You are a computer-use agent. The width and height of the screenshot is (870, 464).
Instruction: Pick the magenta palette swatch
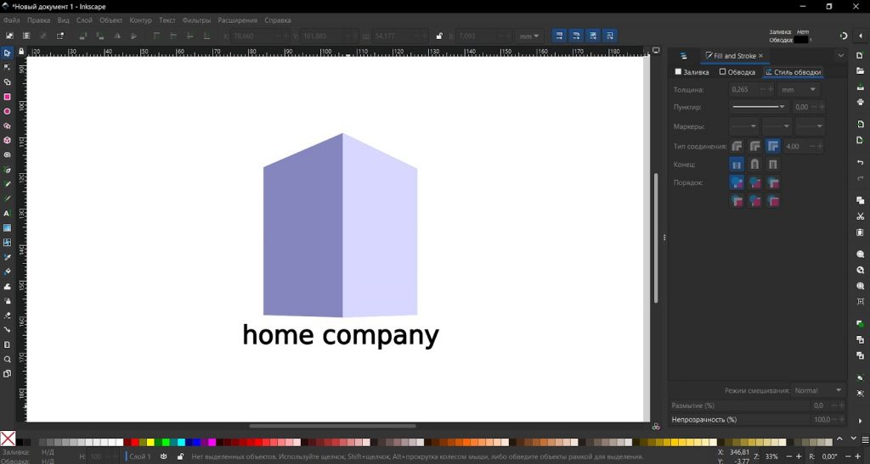click(212, 442)
